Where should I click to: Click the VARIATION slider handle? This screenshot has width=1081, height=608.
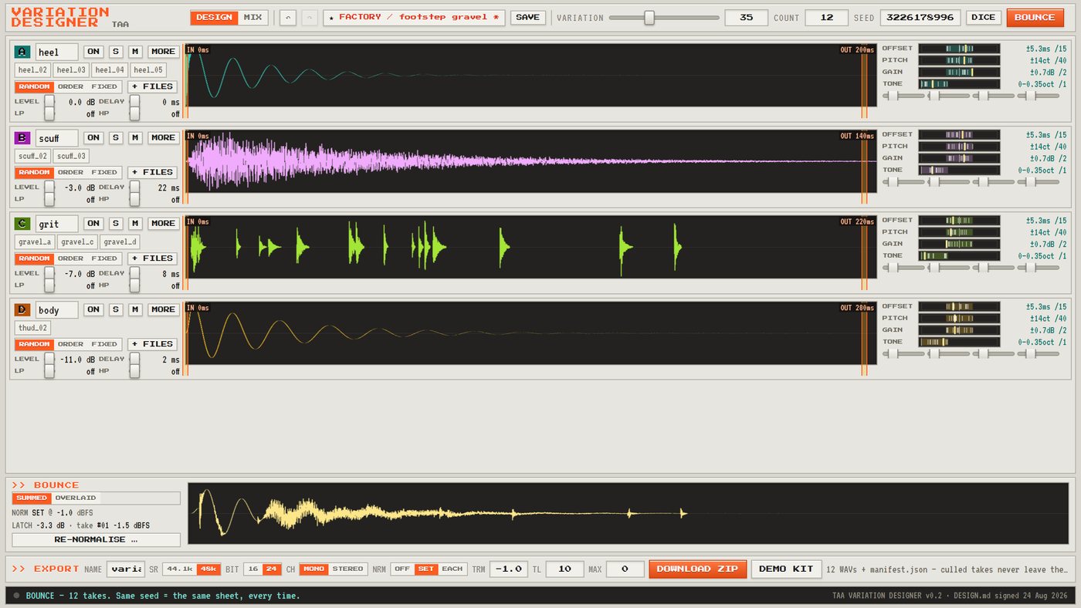pyautogui.click(x=649, y=18)
